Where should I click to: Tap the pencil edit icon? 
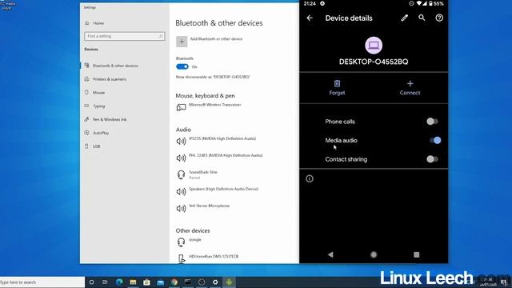coord(405,18)
